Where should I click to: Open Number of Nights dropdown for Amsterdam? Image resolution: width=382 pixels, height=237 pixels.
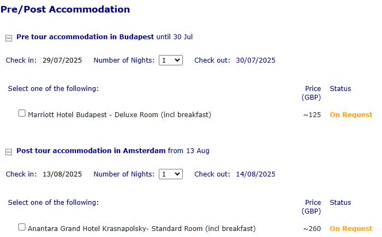(x=171, y=174)
